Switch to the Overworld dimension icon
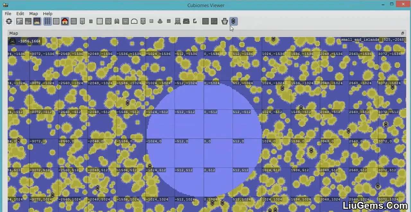This screenshot has height=212, width=411. click(20, 22)
